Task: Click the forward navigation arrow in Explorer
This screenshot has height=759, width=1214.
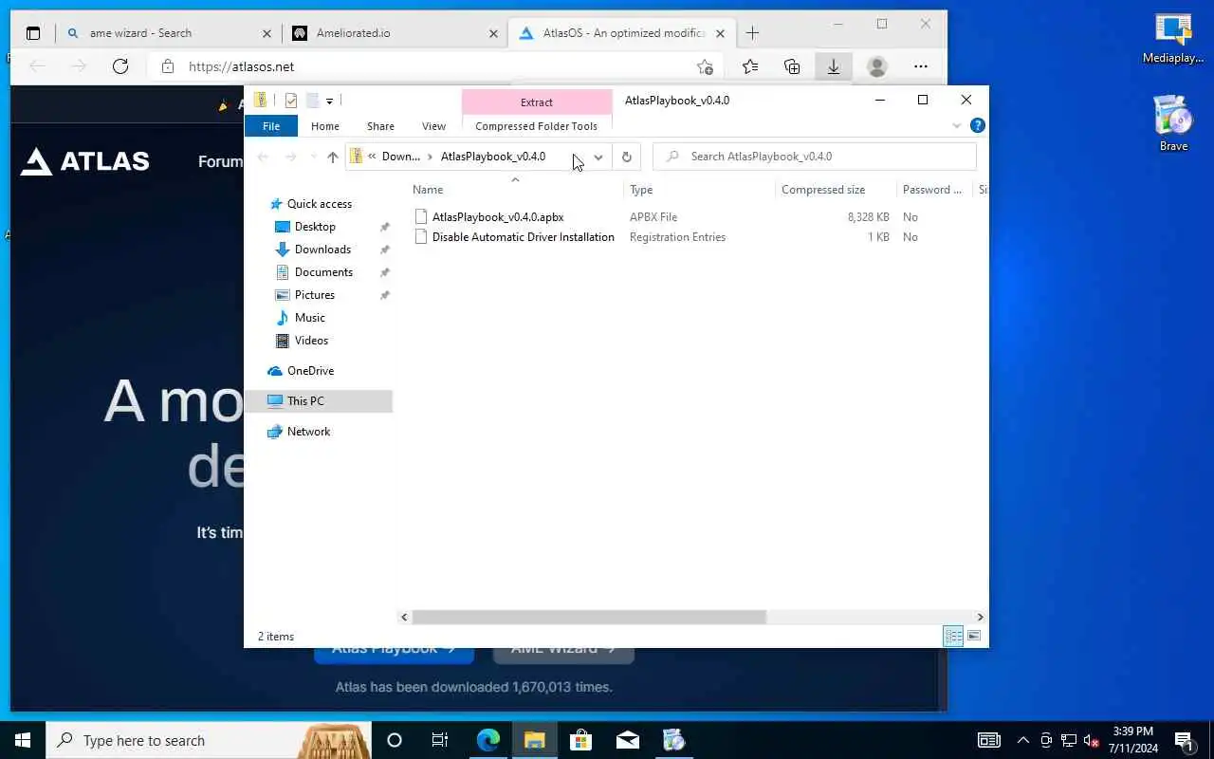Action: 291,157
